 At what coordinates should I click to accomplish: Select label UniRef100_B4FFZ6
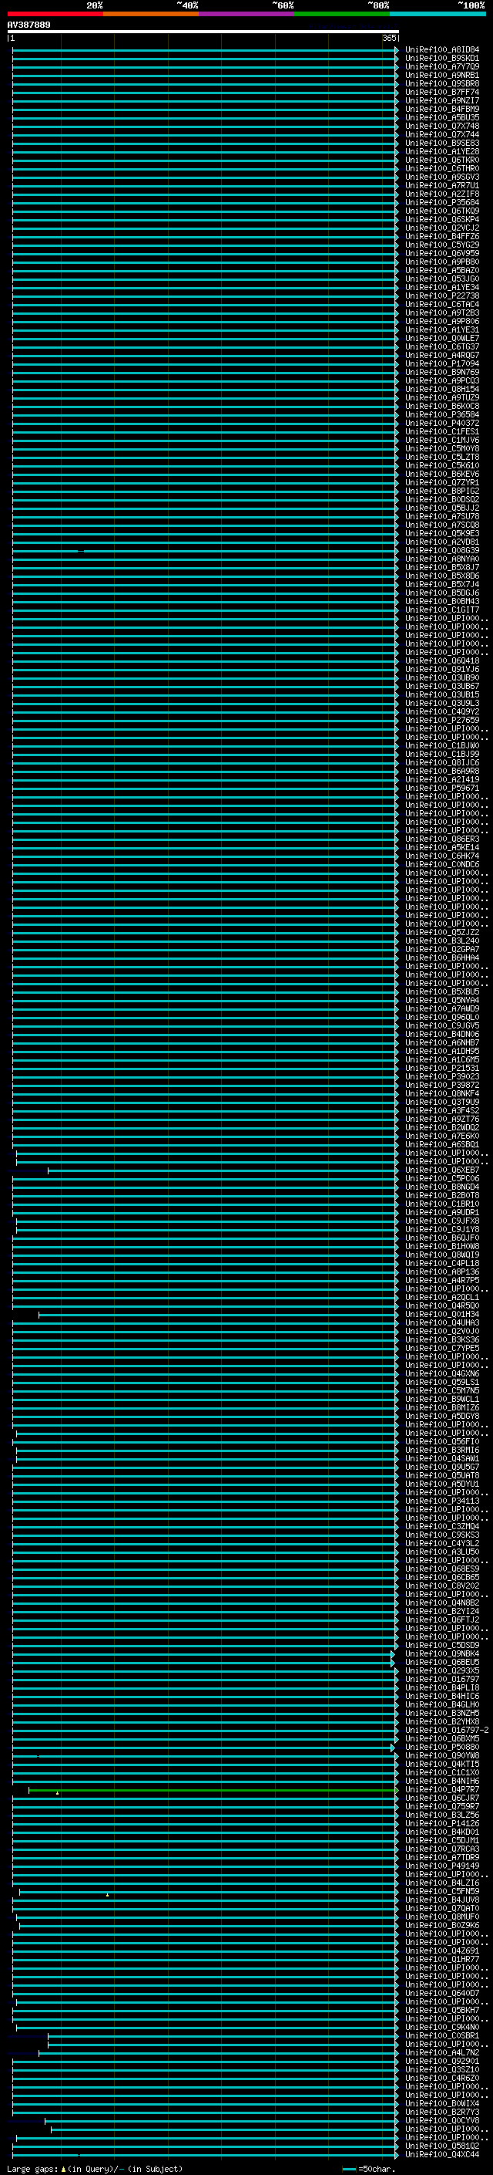point(441,236)
